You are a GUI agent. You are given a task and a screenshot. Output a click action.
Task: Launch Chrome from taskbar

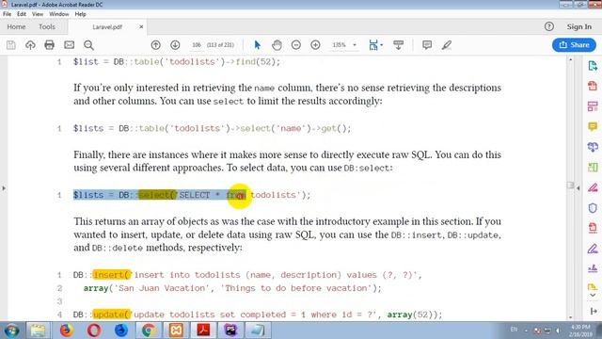click(x=149, y=331)
